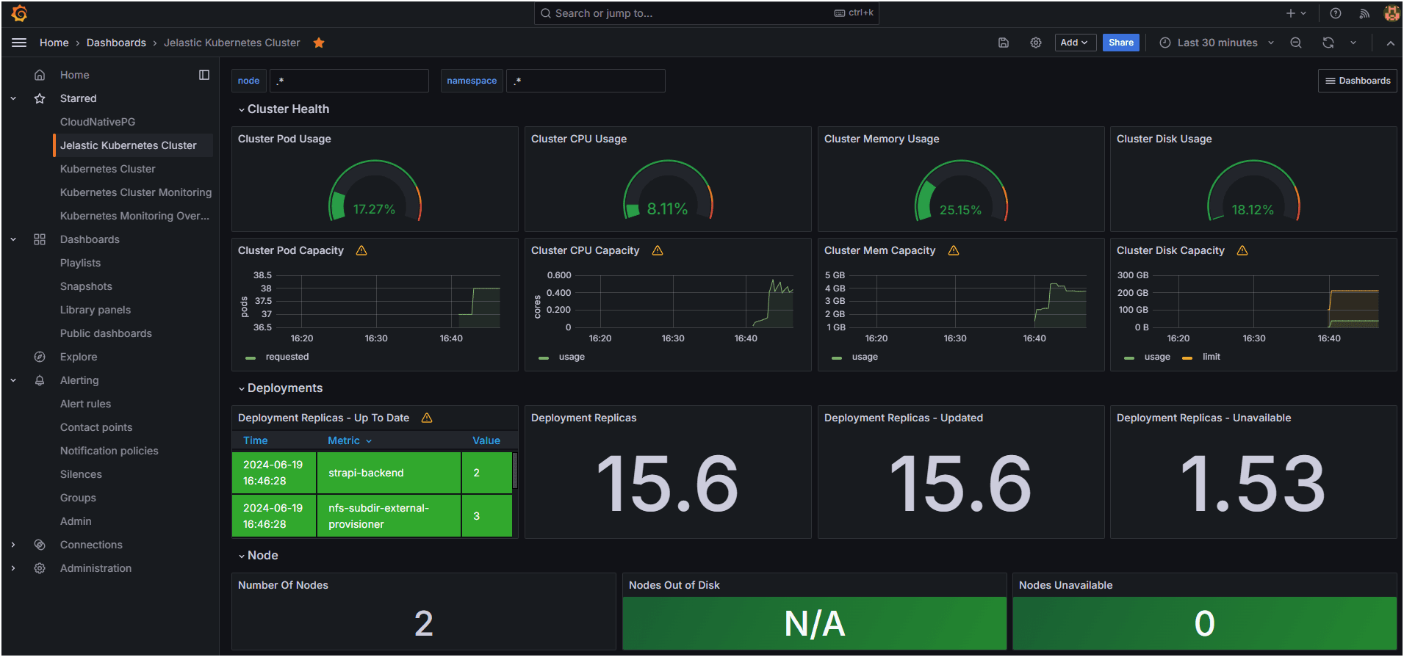Click the Explore compass icon

coord(40,357)
